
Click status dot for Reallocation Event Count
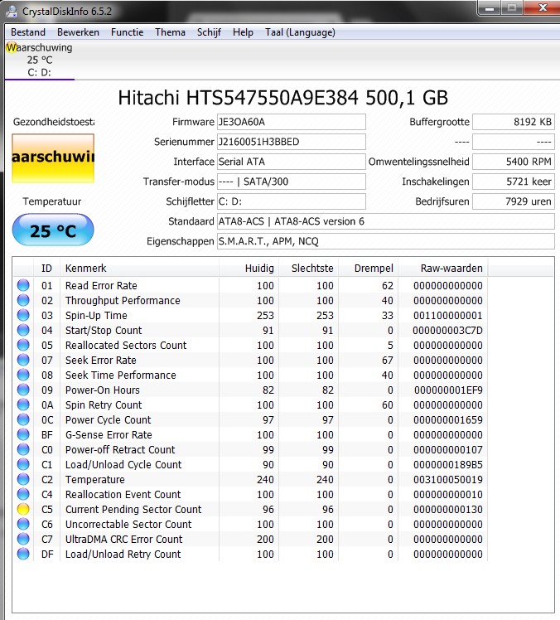[x=23, y=494]
